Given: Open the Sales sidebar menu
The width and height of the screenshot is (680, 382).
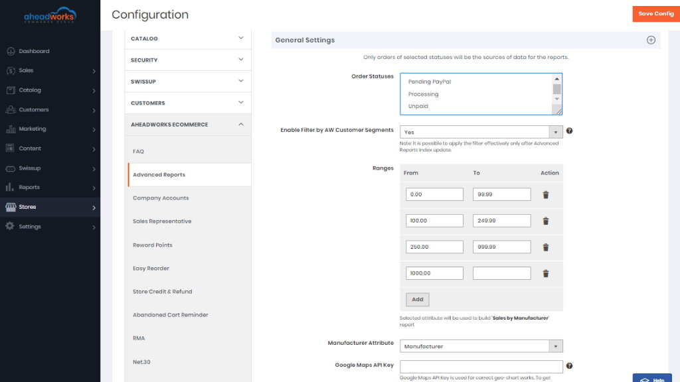Looking at the screenshot, I should [x=50, y=70].
